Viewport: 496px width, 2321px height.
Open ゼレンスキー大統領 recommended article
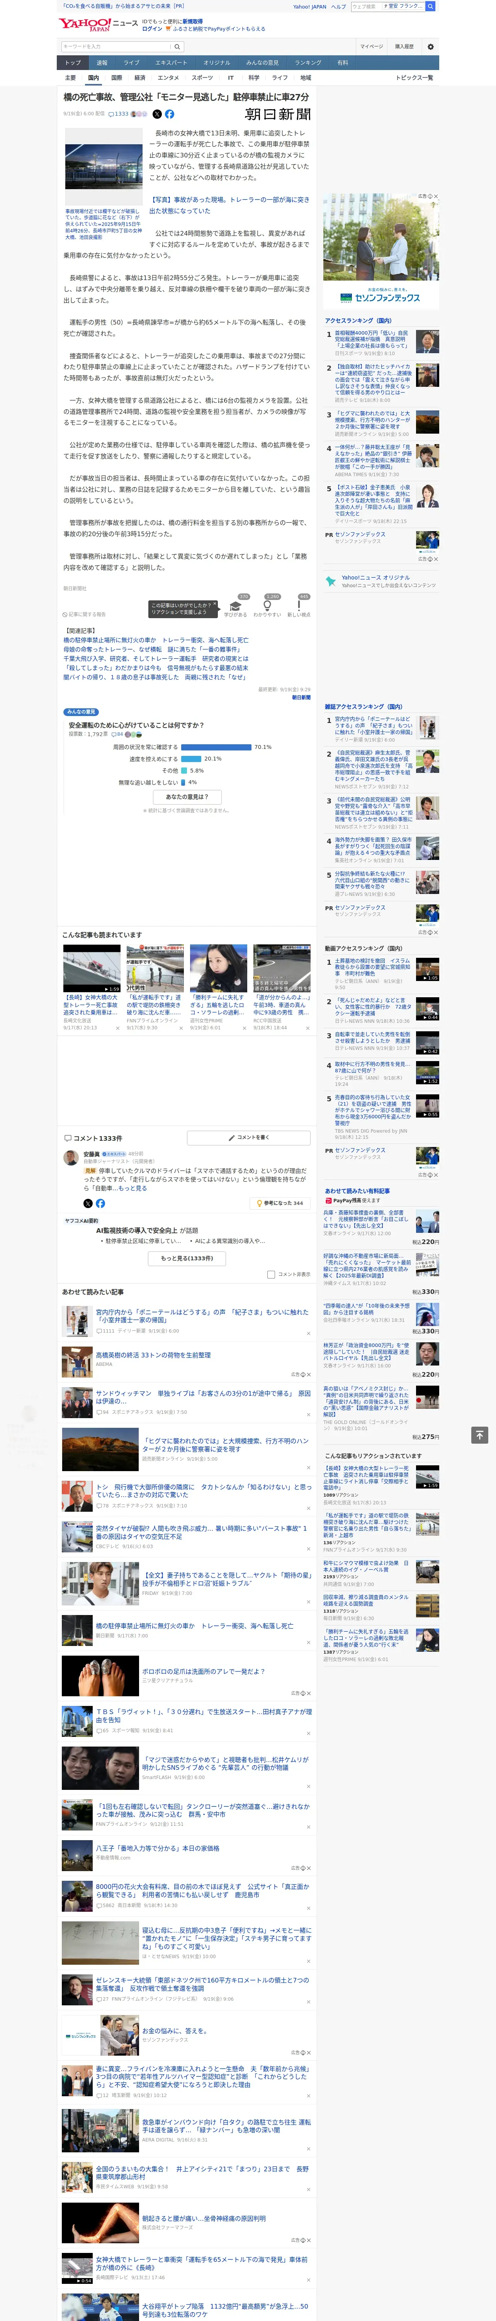pyautogui.click(x=202, y=1984)
